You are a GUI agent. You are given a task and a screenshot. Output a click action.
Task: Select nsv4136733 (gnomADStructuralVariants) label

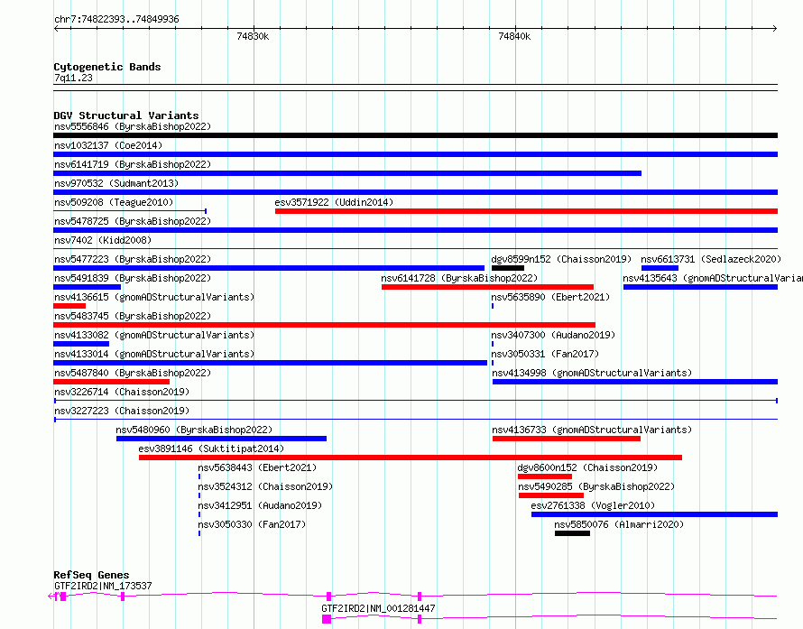[x=592, y=430]
